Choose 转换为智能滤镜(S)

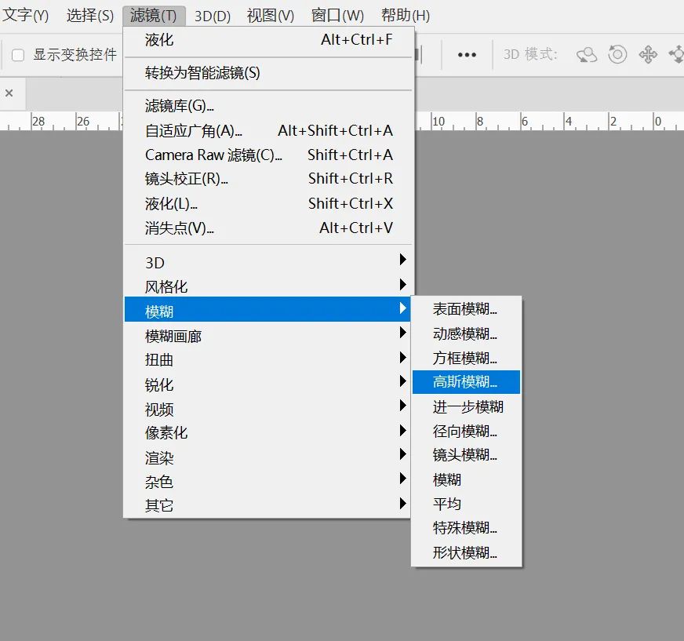coord(268,73)
